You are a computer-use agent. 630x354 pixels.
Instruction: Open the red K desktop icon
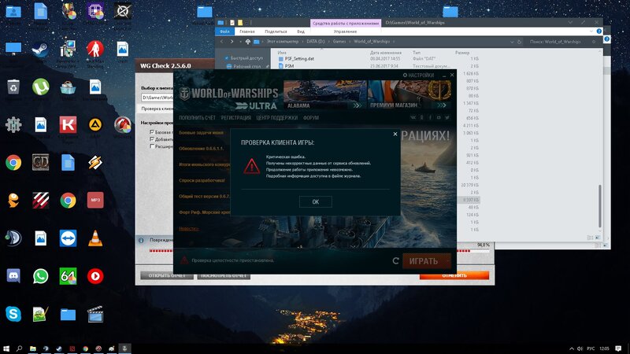[68, 125]
